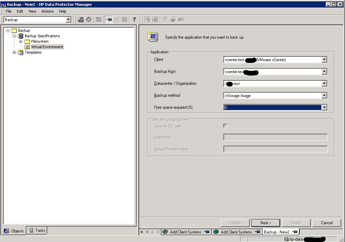
Task: Switch to the Objects tab
Action: (x=14, y=231)
